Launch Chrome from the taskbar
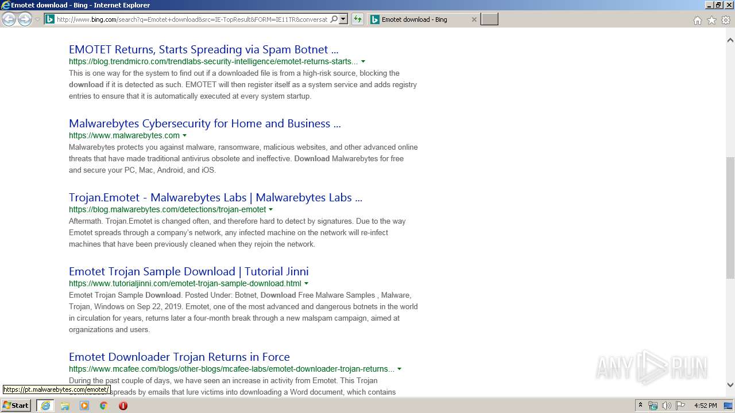 click(104, 406)
